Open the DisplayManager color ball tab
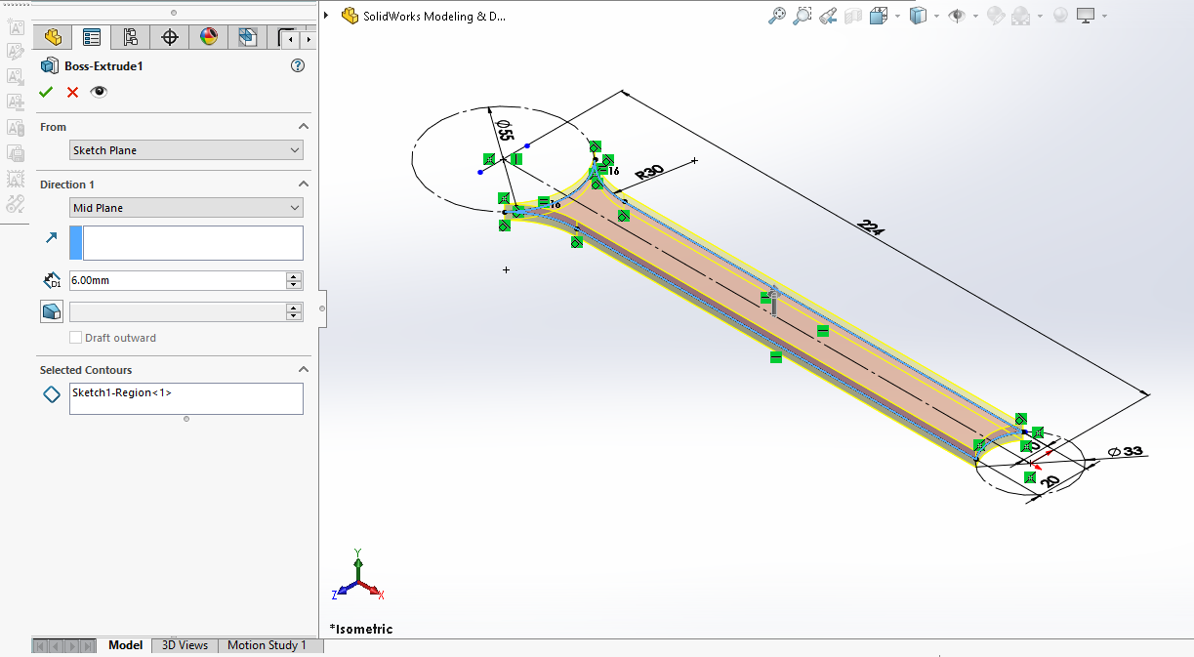The height and width of the screenshot is (657, 1194). pos(209,38)
